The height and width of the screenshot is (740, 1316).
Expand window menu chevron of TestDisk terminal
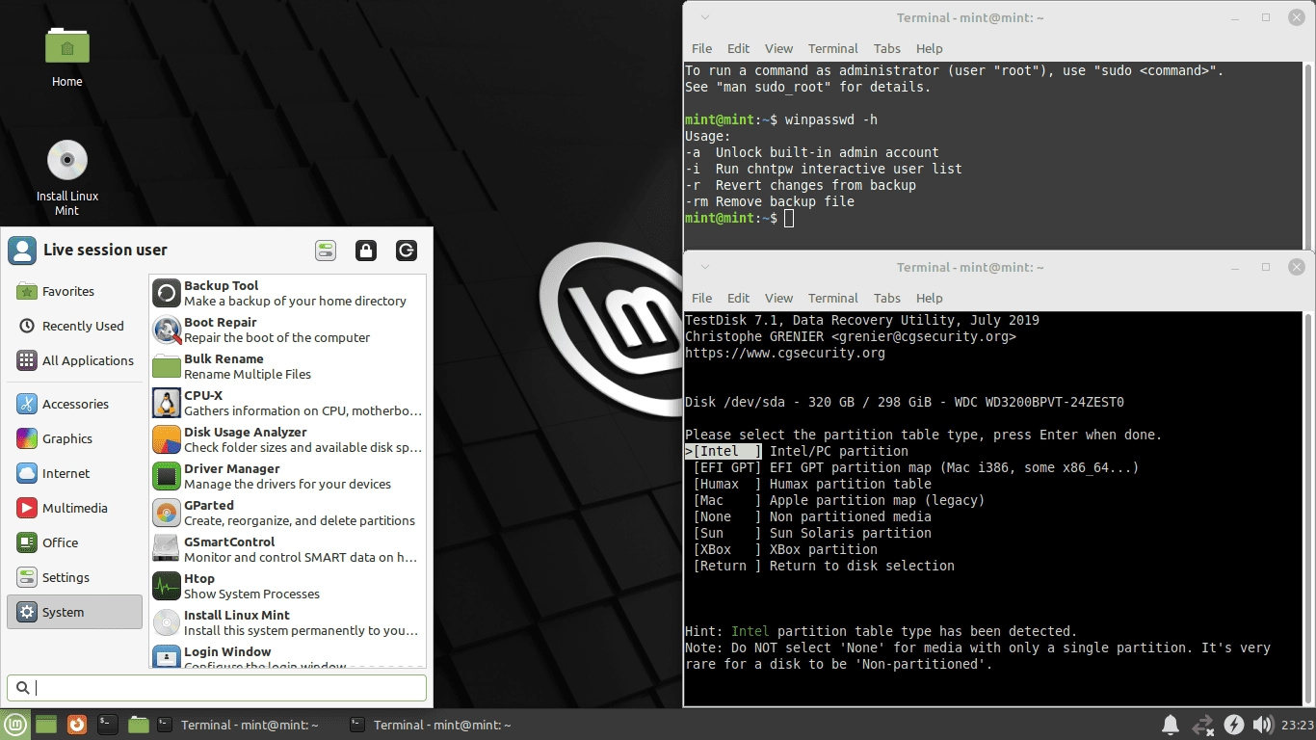pos(705,267)
